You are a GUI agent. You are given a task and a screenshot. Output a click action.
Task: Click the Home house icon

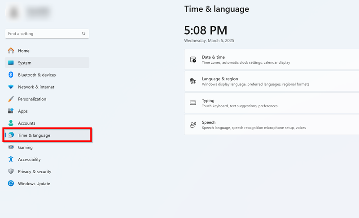coord(11,51)
